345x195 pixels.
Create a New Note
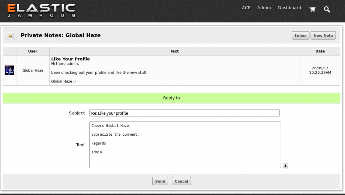[323, 35]
